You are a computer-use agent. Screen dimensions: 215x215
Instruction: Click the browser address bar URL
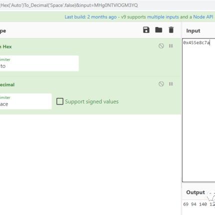69,5
